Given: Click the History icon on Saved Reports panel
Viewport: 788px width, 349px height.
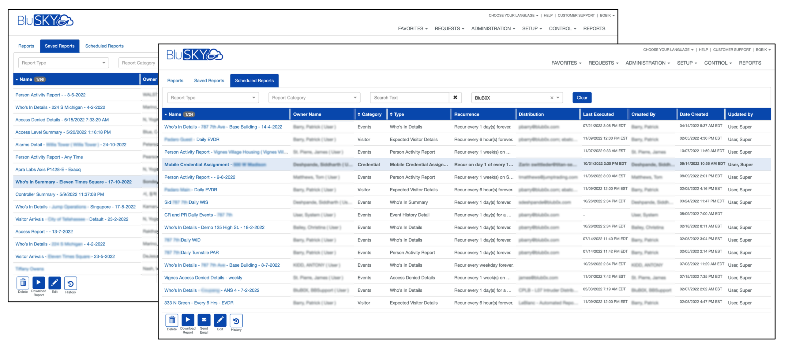Looking at the screenshot, I should pyautogui.click(x=70, y=283).
